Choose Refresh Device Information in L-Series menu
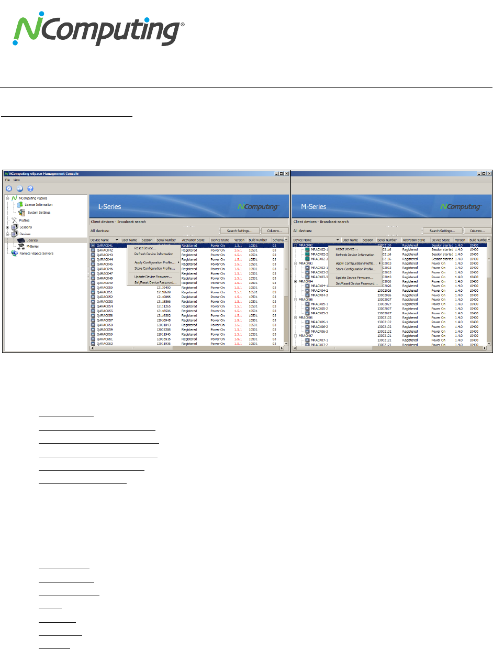This screenshot has width=493, height=649. coord(154,254)
